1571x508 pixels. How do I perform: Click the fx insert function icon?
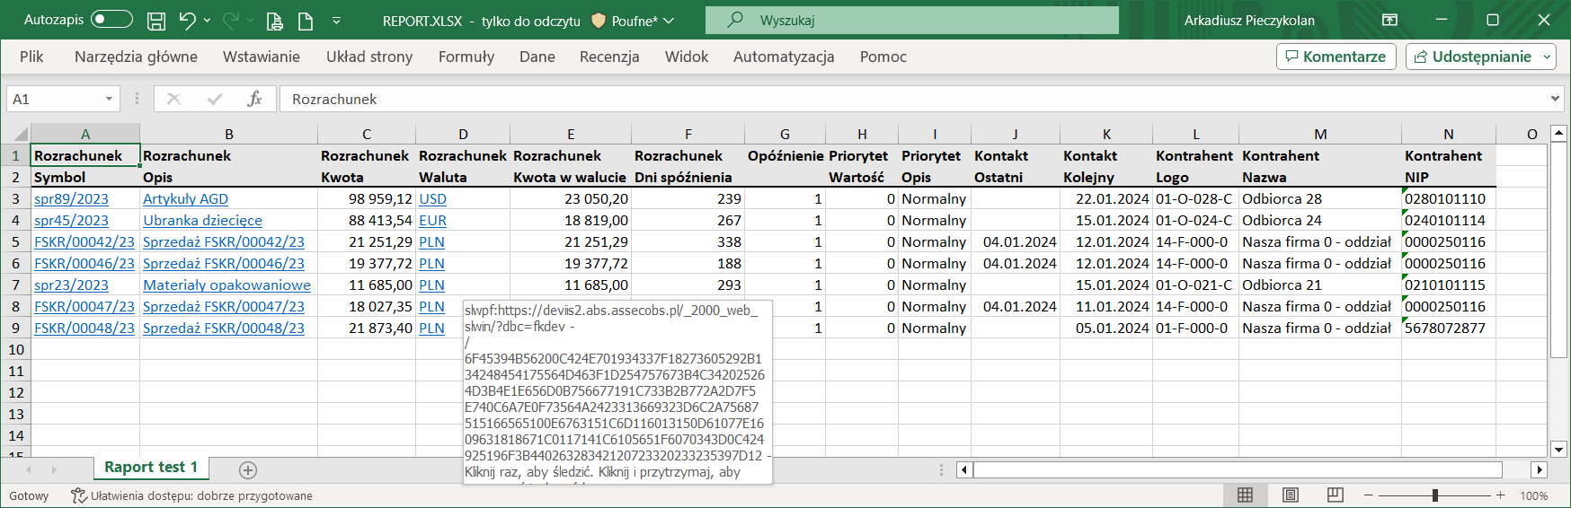tap(254, 99)
